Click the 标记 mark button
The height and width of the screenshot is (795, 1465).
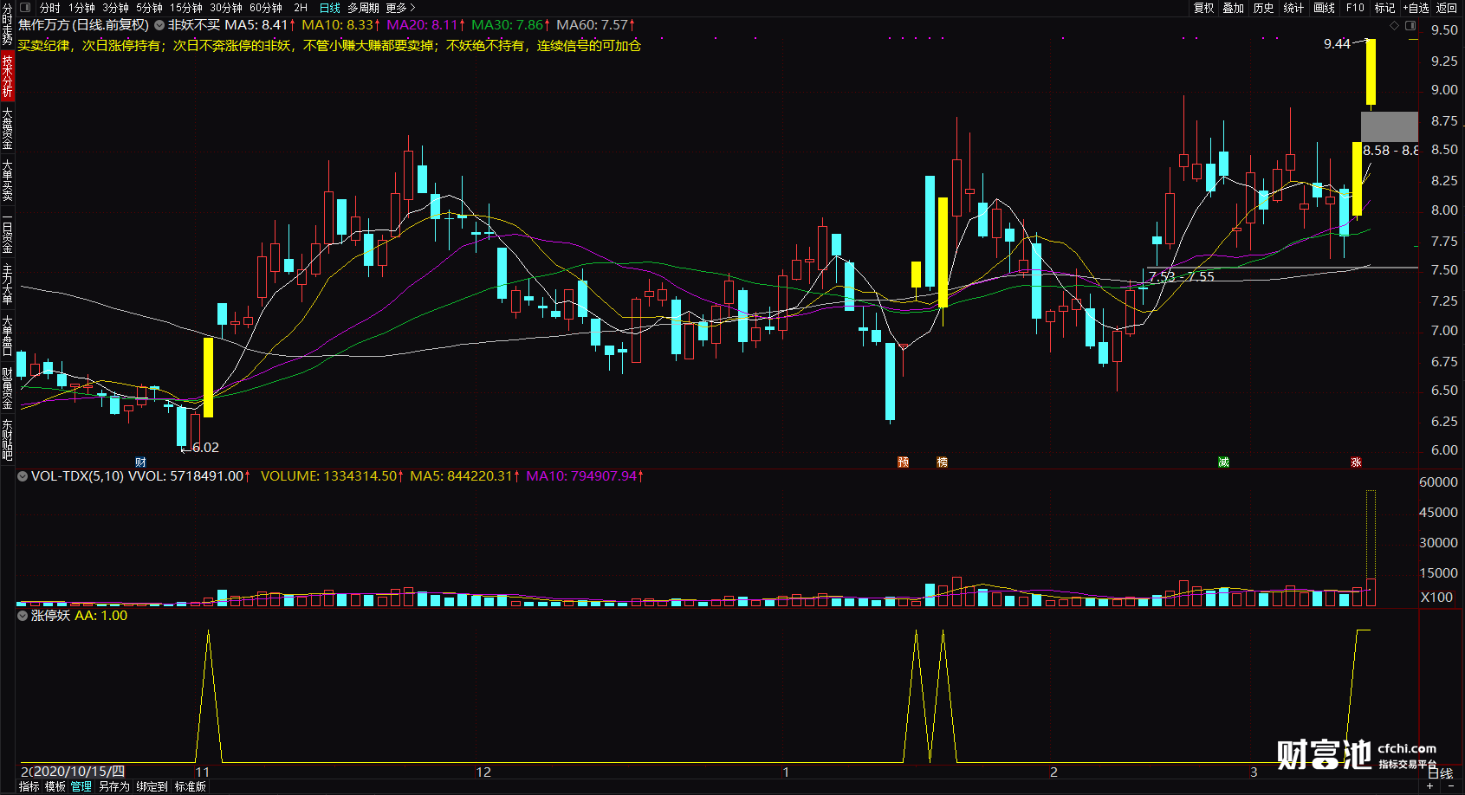tap(1384, 8)
